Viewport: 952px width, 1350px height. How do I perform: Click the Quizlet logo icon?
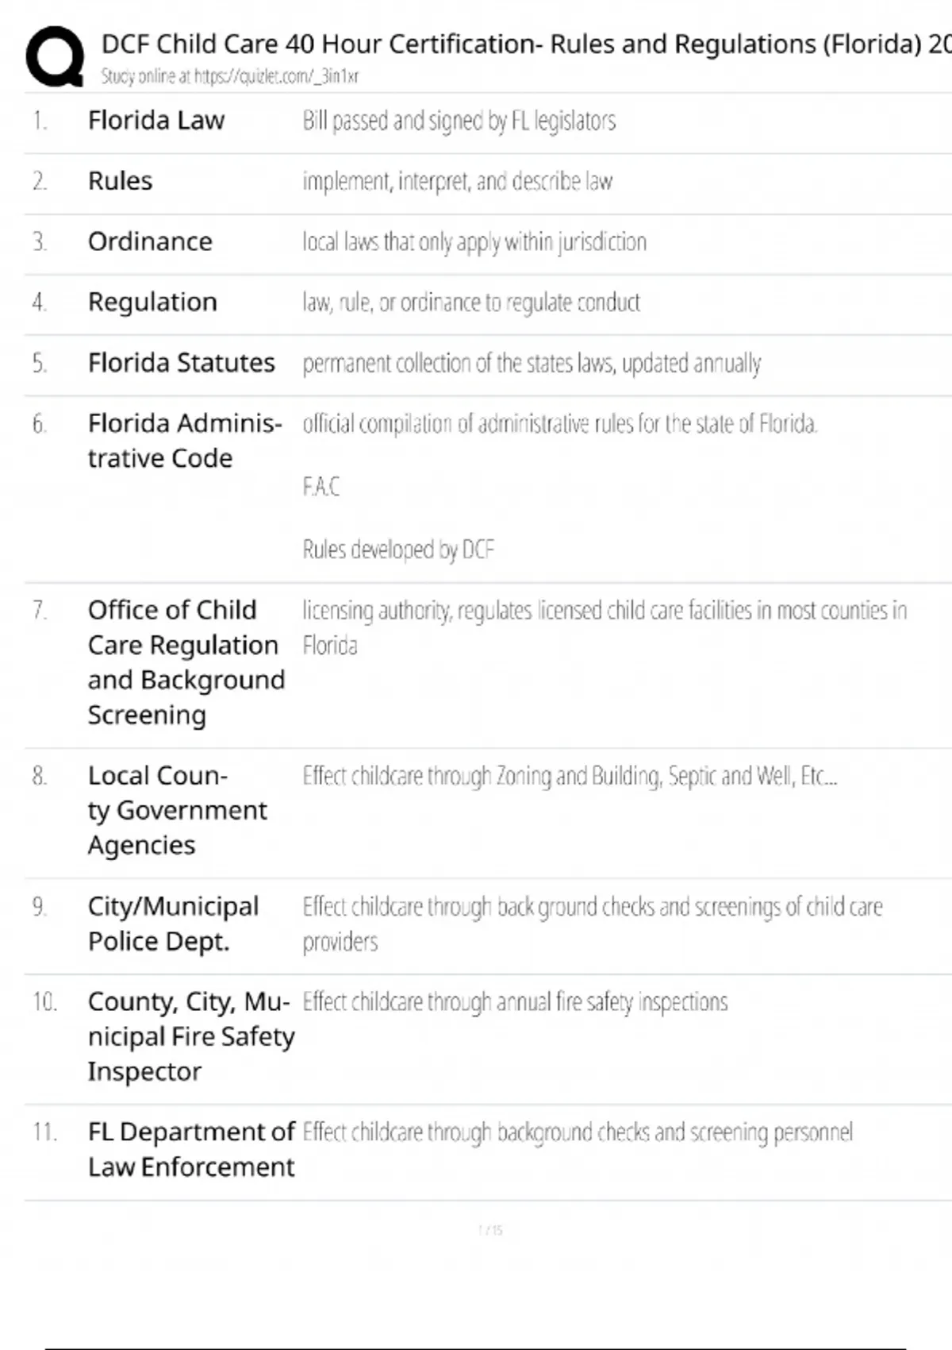pos(55,56)
